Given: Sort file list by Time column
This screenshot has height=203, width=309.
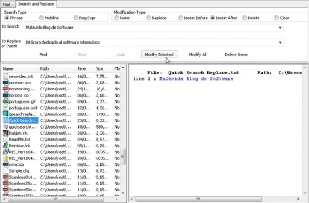Looking at the screenshot, I should (x=85, y=68).
